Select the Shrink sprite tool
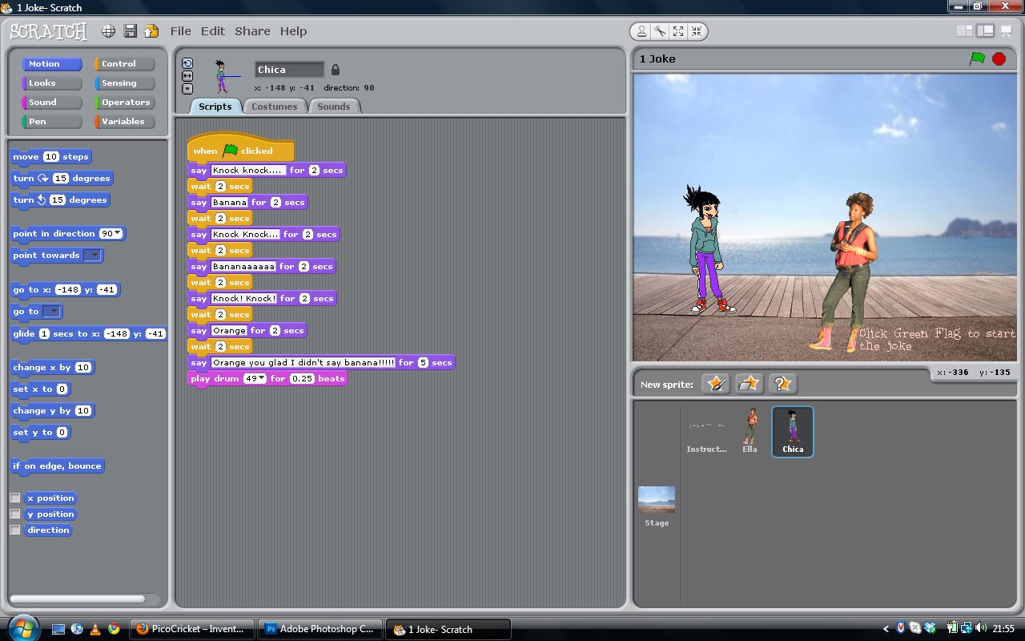Viewport: 1025px width, 641px height. click(697, 31)
